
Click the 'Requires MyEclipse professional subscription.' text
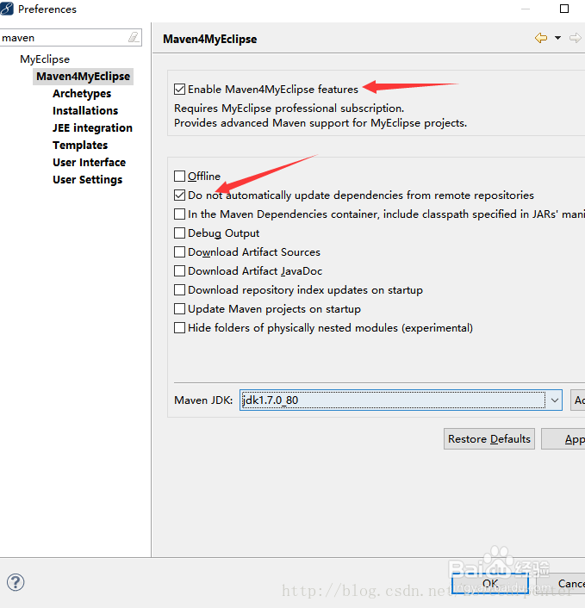pos(289,109)
